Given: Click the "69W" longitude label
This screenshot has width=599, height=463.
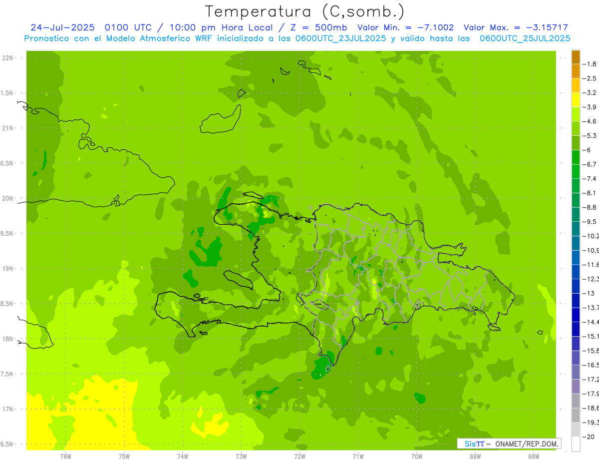Looking at the screenshot, I should coord(475,456).
